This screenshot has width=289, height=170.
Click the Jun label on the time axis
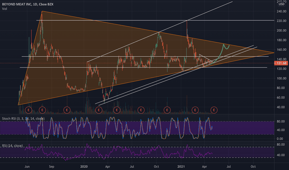coord(27,167)
